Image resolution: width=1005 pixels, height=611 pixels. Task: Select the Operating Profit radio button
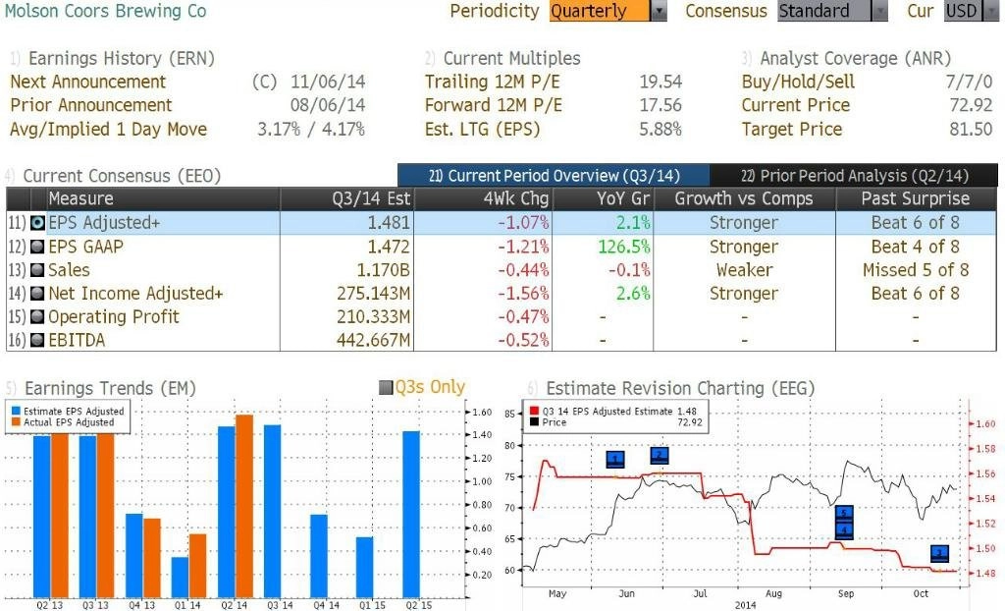38,316
